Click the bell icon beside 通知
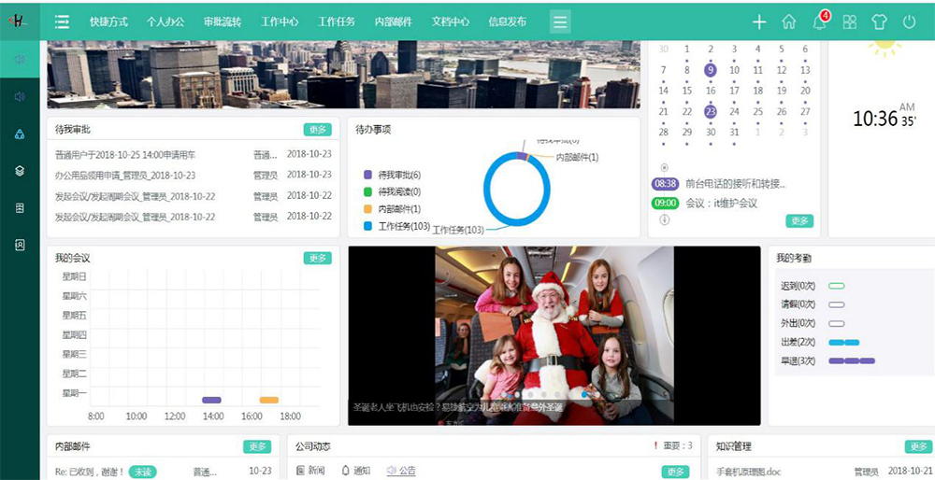 pyautogui.click(x=345, y=471)
